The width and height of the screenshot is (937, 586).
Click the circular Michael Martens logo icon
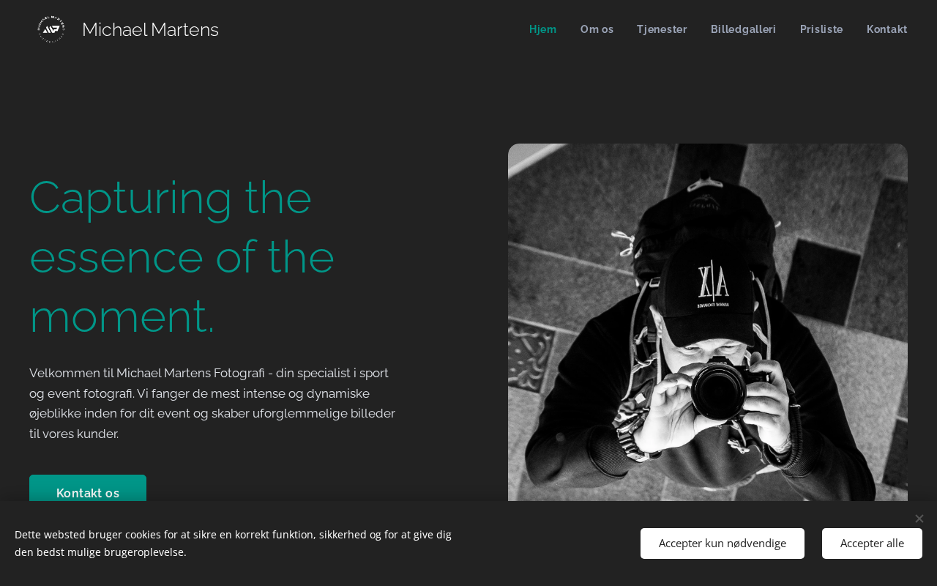51,29
